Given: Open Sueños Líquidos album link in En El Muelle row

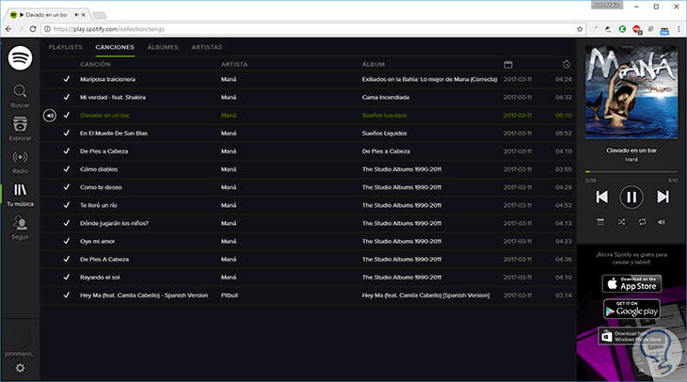Looking at the screenshot, I should [384, 134].
